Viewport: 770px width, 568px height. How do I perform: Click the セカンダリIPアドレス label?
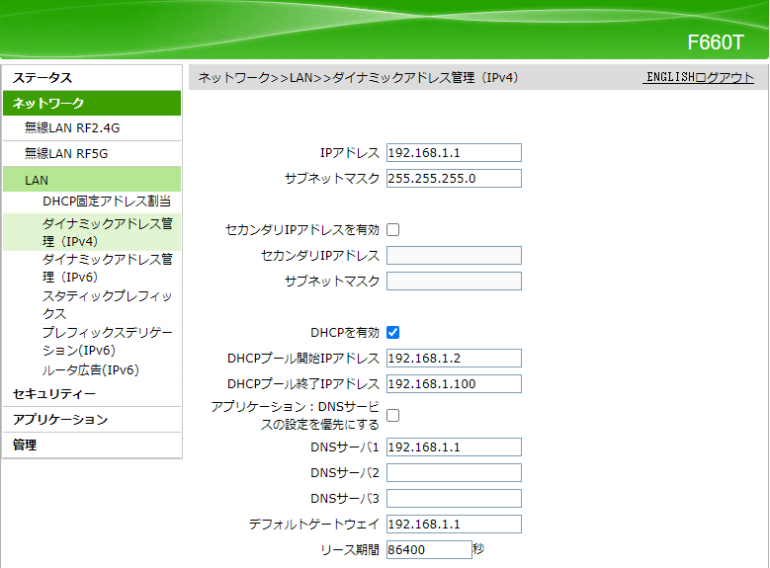click(320, 255)
